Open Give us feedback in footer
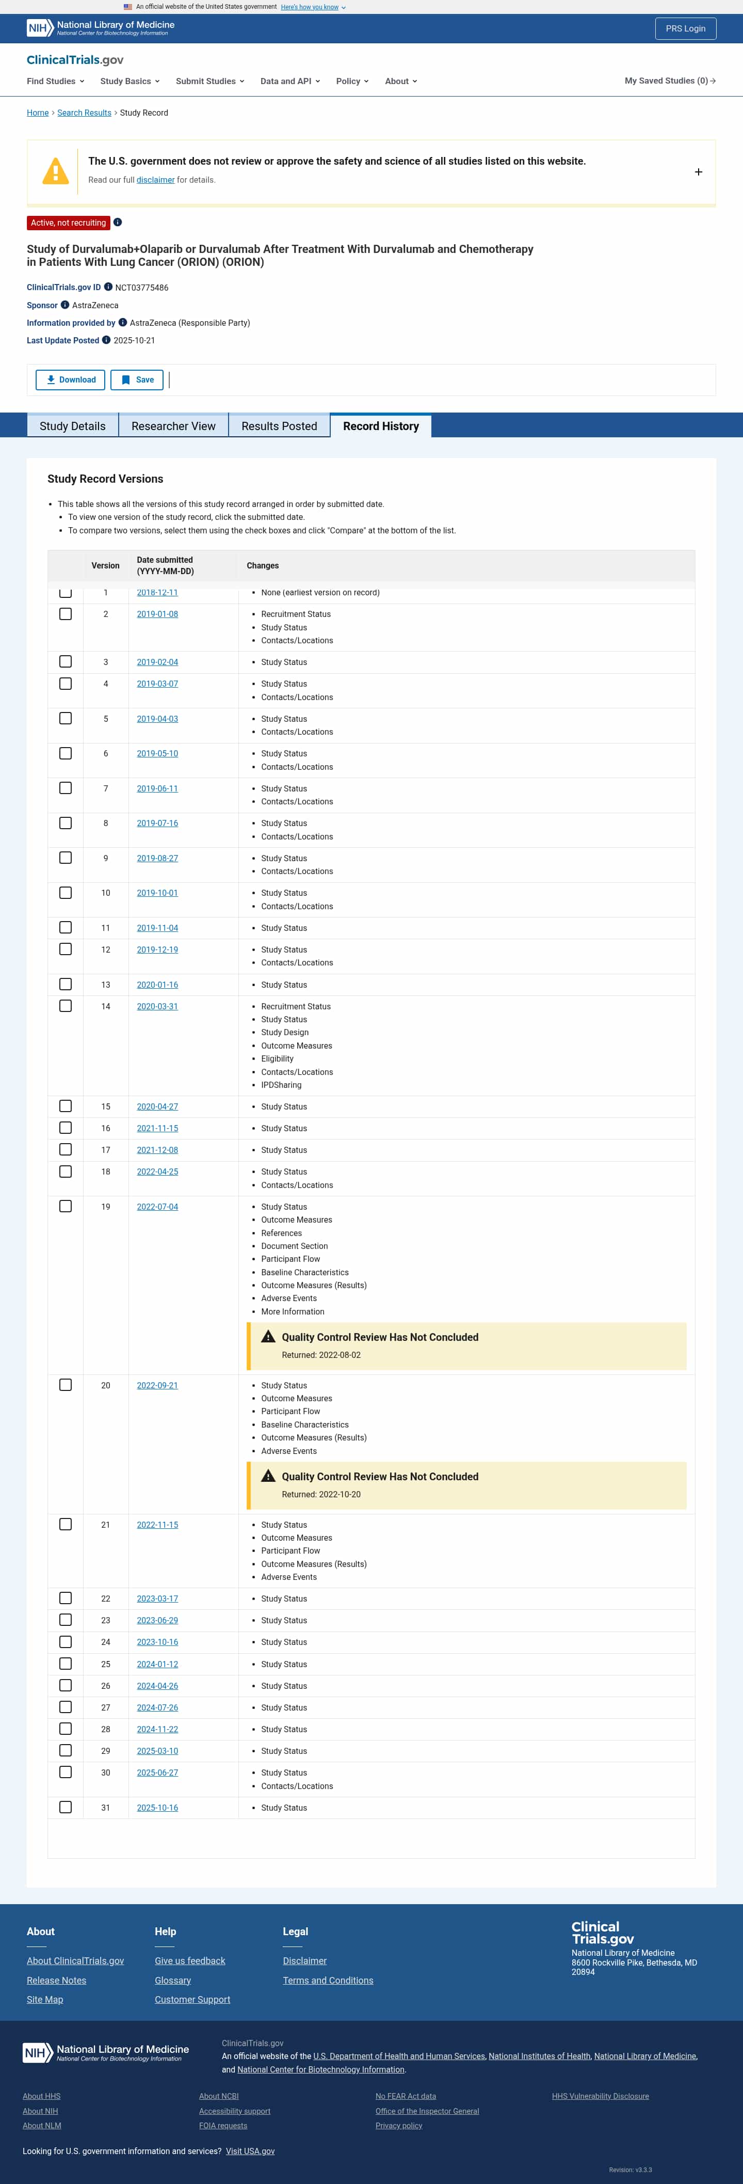The width and height of the screenshot is (743, 2184). coord(190,1961)
